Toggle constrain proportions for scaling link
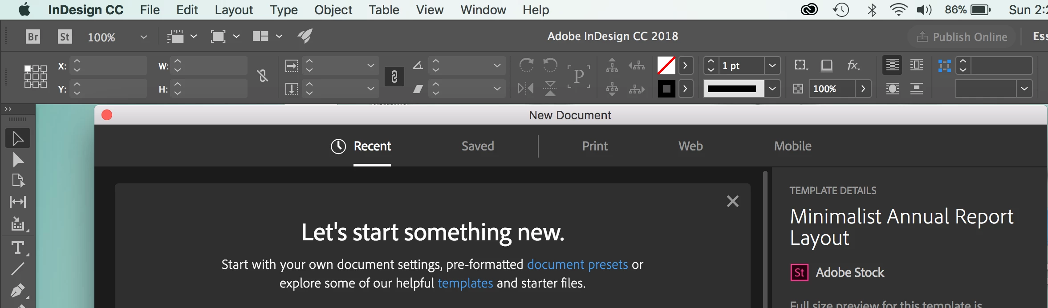This screenshot has width=1048, height=308. [394, 77]
